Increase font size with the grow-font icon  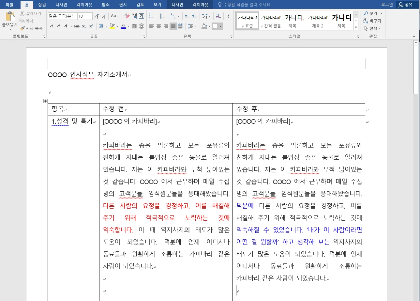point(97,16)
